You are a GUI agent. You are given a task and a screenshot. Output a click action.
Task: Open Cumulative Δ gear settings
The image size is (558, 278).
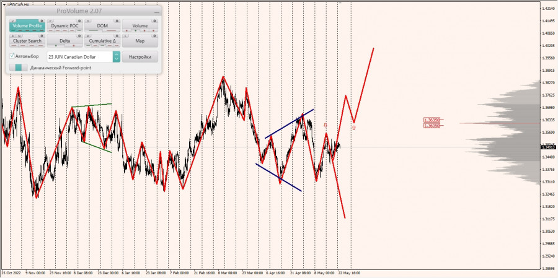pos(117,36)
